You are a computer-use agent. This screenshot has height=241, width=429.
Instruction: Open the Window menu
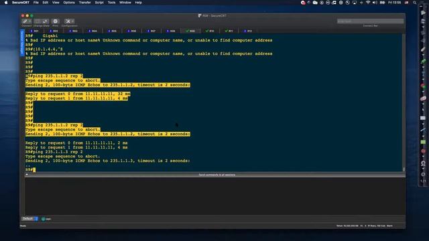coord(125,3)
